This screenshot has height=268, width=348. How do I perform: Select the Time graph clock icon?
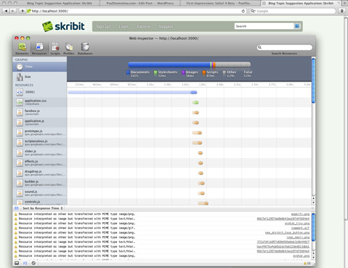(19, 67)
